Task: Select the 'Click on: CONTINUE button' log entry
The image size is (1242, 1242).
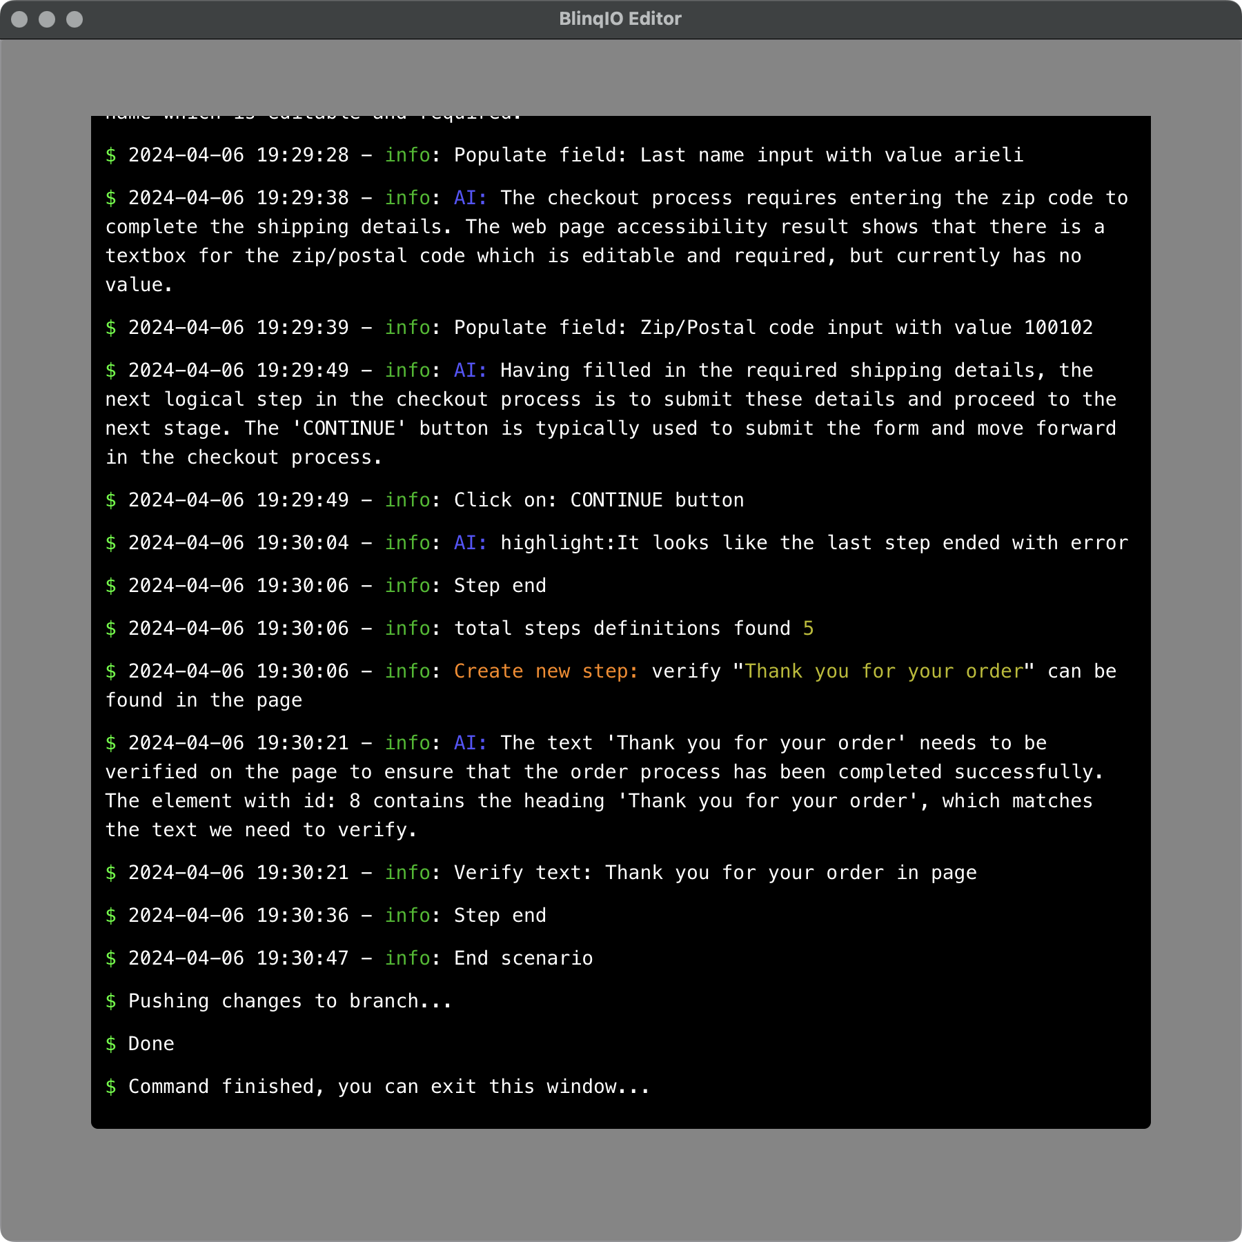Action: 425,500
